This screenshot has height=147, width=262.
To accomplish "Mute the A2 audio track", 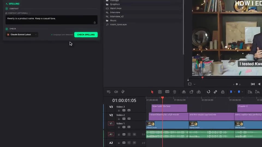I will [x=134, y=143].
